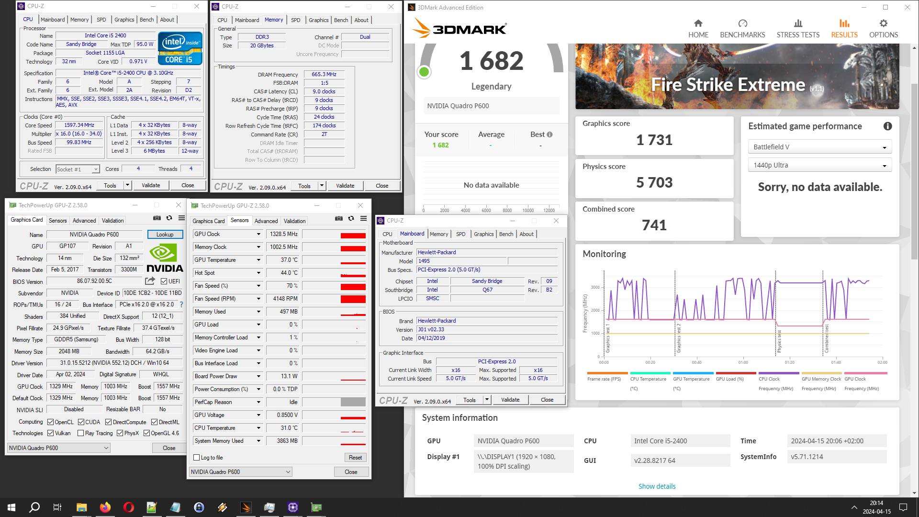Toggle the CUDA checkbox

click(x=81, y=422)
